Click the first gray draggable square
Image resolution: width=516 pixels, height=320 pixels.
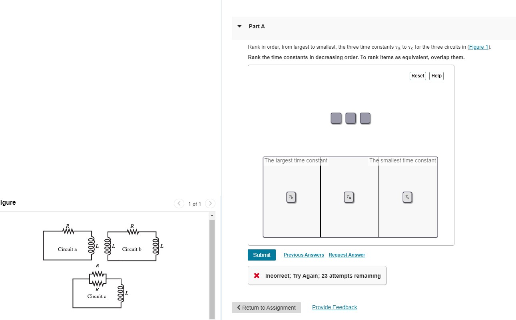click(x=336, y=118)
